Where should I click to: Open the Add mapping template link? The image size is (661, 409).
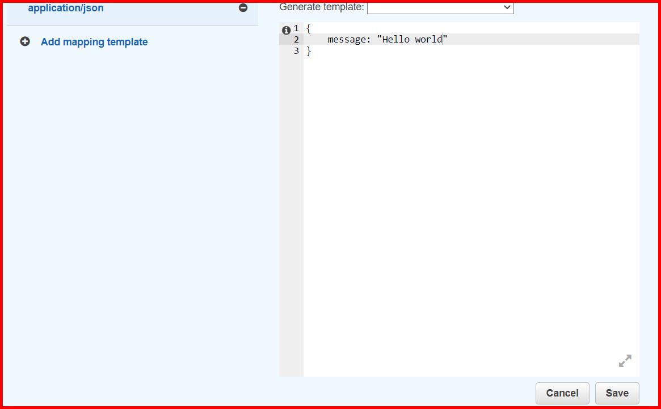pyautogui.click(x=94, y=42)
